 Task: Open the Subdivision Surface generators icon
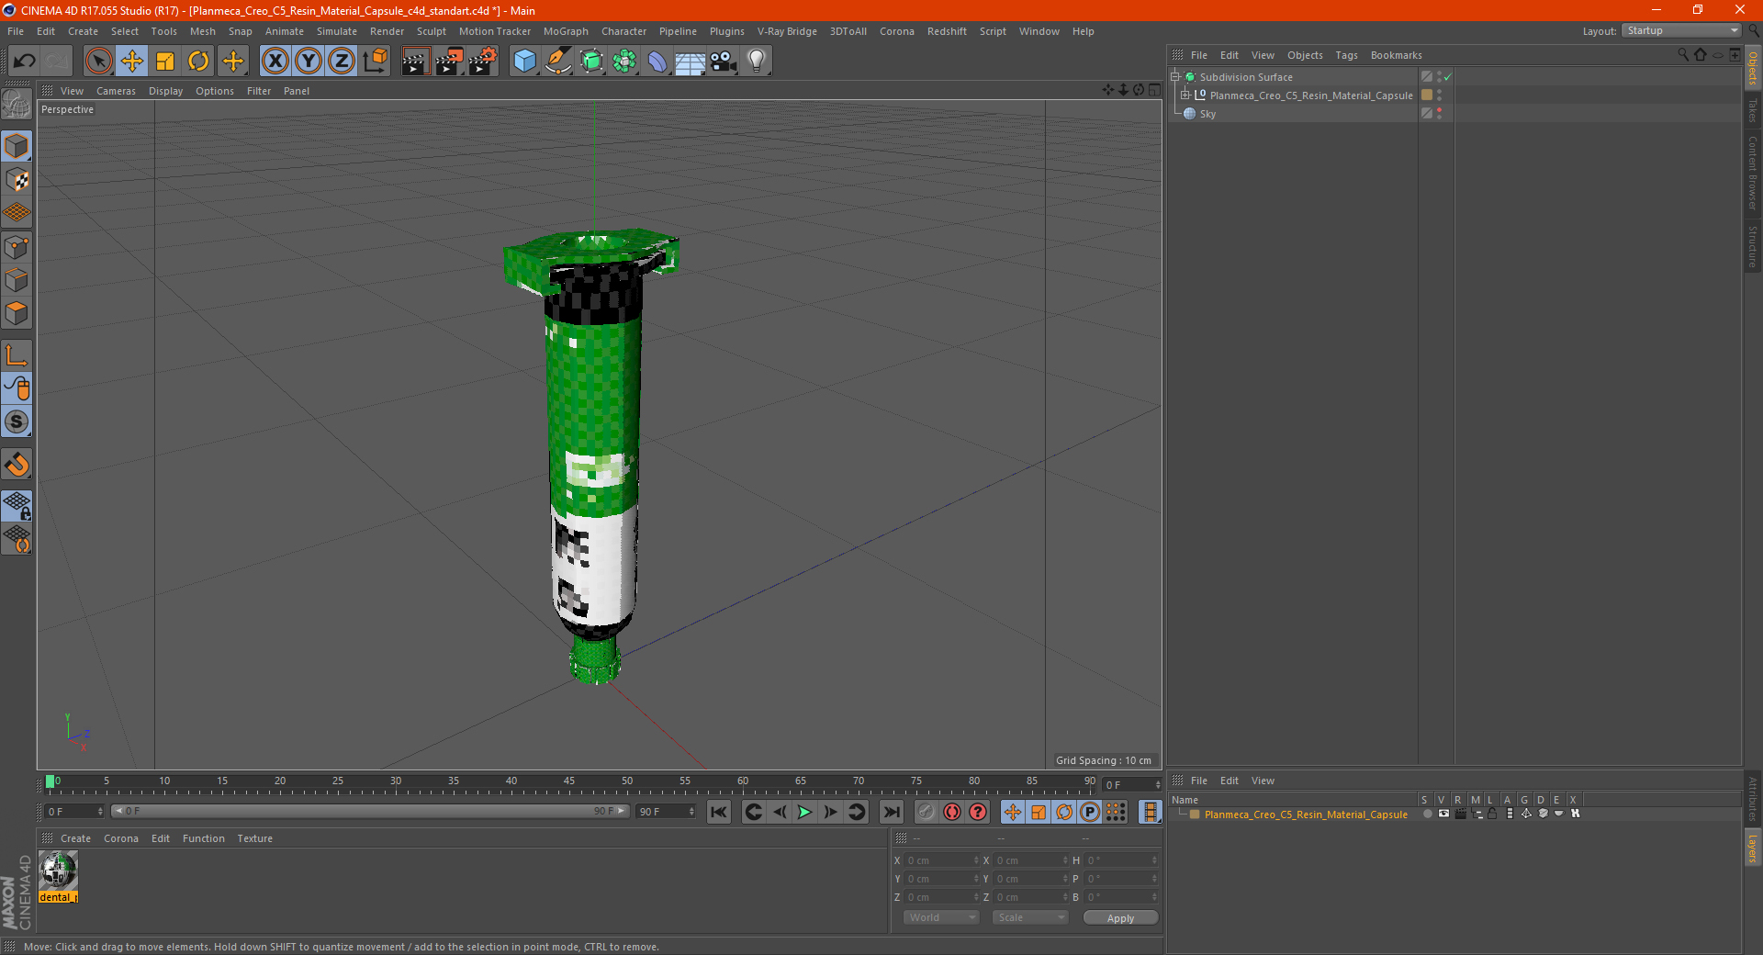(x=591, y=62)
